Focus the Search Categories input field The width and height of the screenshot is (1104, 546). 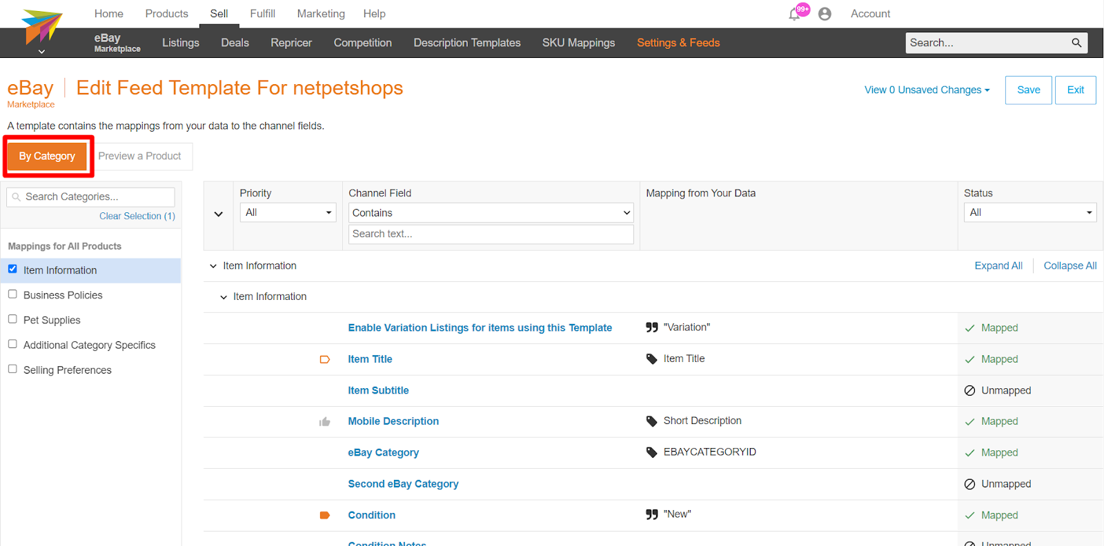pos(91,197)
